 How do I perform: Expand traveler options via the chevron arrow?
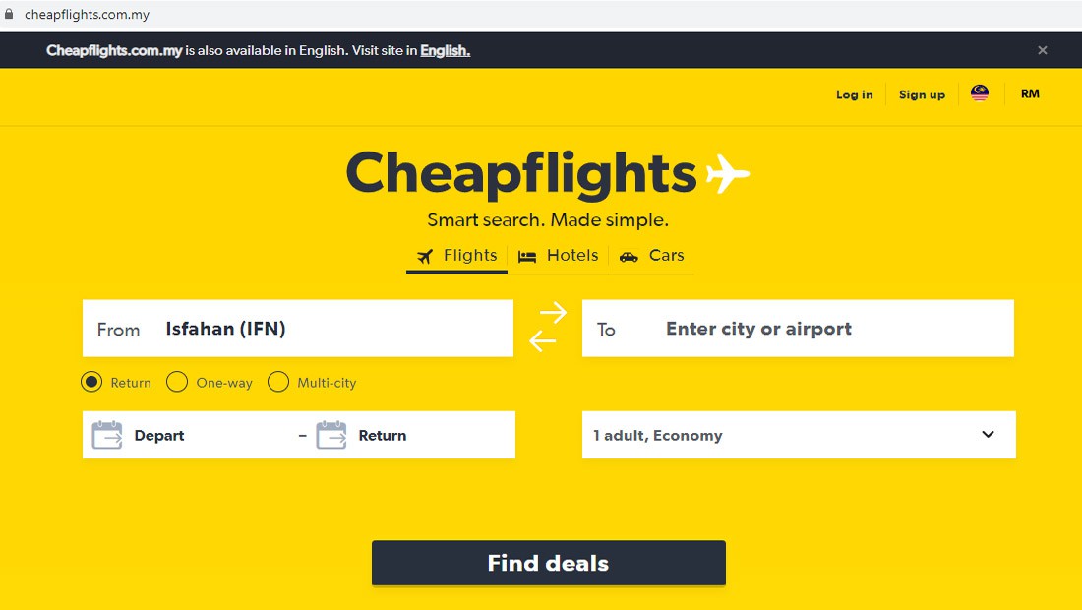(988, 435)
